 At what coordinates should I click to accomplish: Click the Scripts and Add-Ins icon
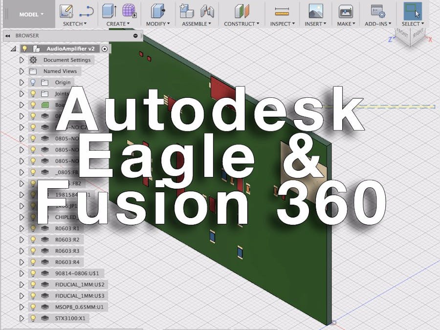pyautogui.click(x=378, y=11)
